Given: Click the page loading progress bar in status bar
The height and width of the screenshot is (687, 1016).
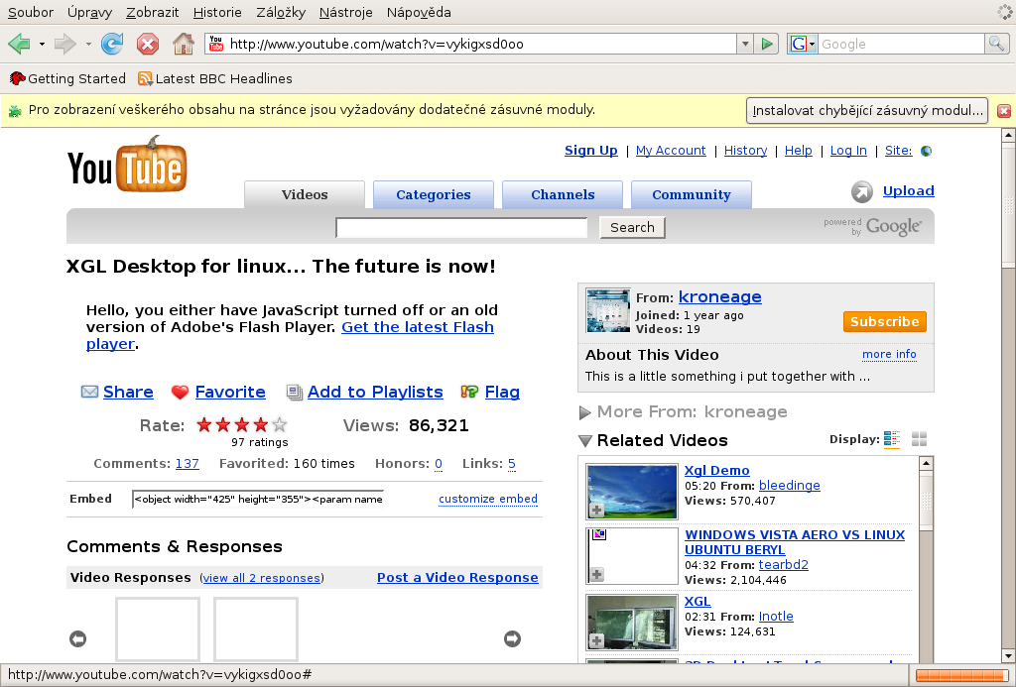Looking at the screenshot, I should click(x=961, y=675).
